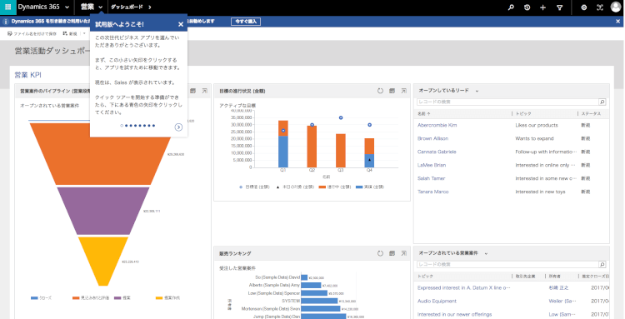The image size is (625, 319).
Task: Enlarge the 販売ランキング chart
Action: [404, 253]
